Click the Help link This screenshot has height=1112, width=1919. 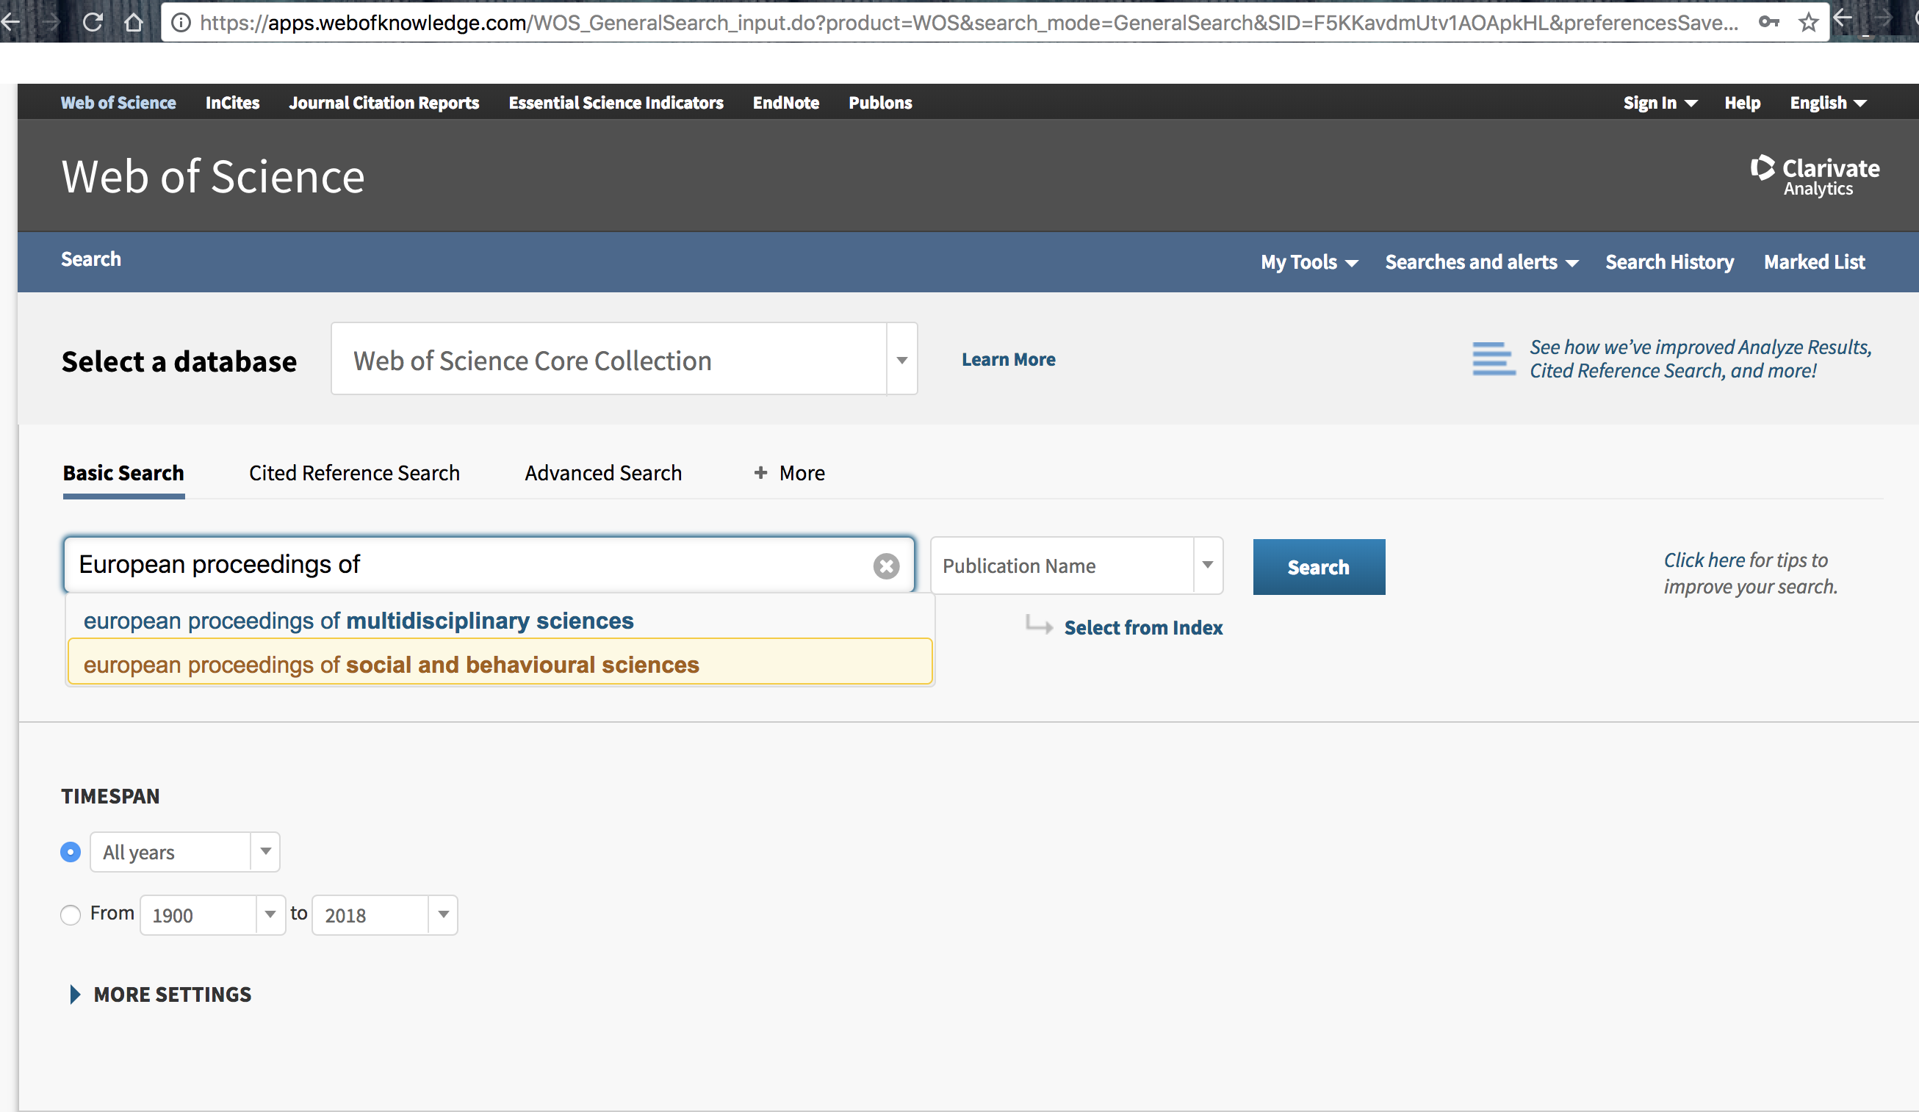(1743, 103)
